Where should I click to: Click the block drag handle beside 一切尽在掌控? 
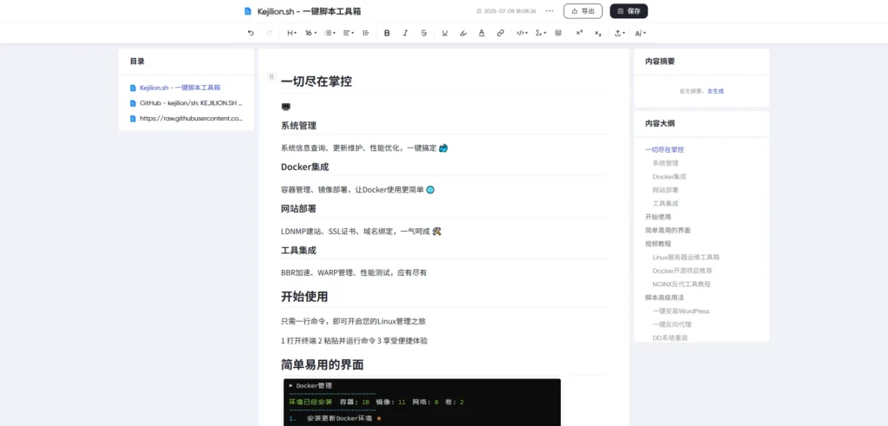pos(271,76)
